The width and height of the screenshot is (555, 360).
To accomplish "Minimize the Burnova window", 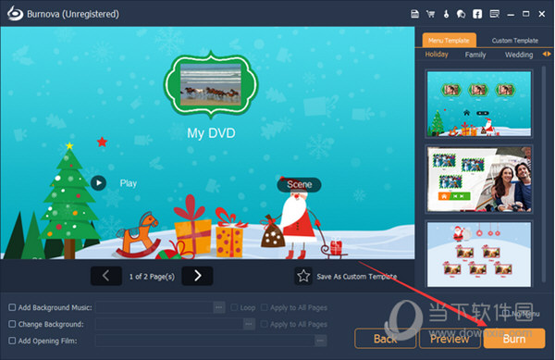I will click(x=511, y=15).
